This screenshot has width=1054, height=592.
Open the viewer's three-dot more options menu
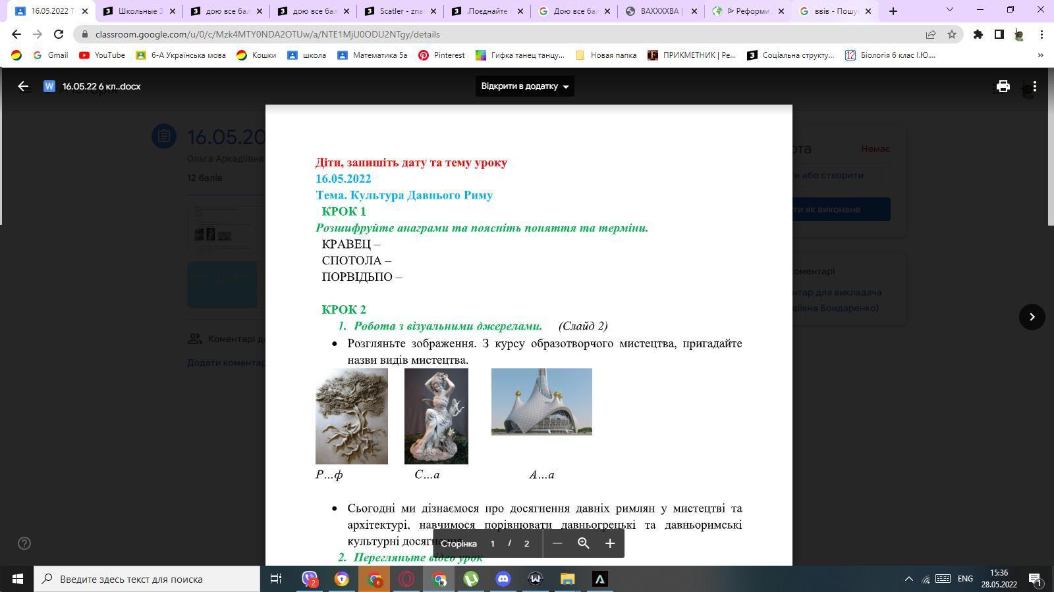tap(1034, 86)
